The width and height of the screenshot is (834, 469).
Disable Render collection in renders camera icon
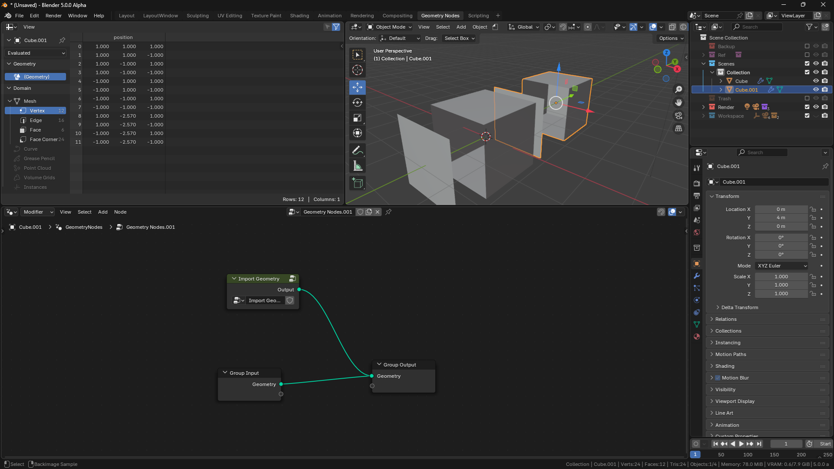coord(824,107)
